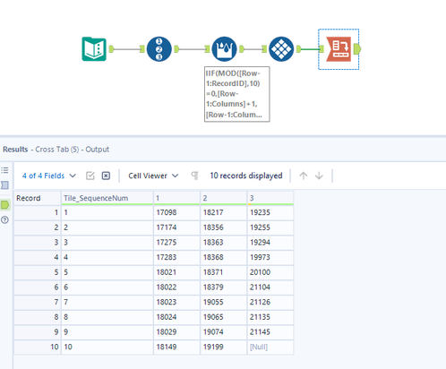Select cell with value 19294
Viewport: 446px width, 369px height.
click(270, 243)
